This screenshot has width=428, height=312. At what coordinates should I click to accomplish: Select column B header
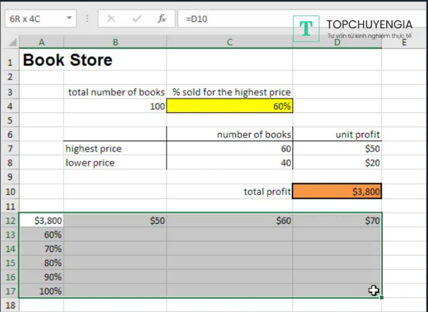[x=114, y=42]
